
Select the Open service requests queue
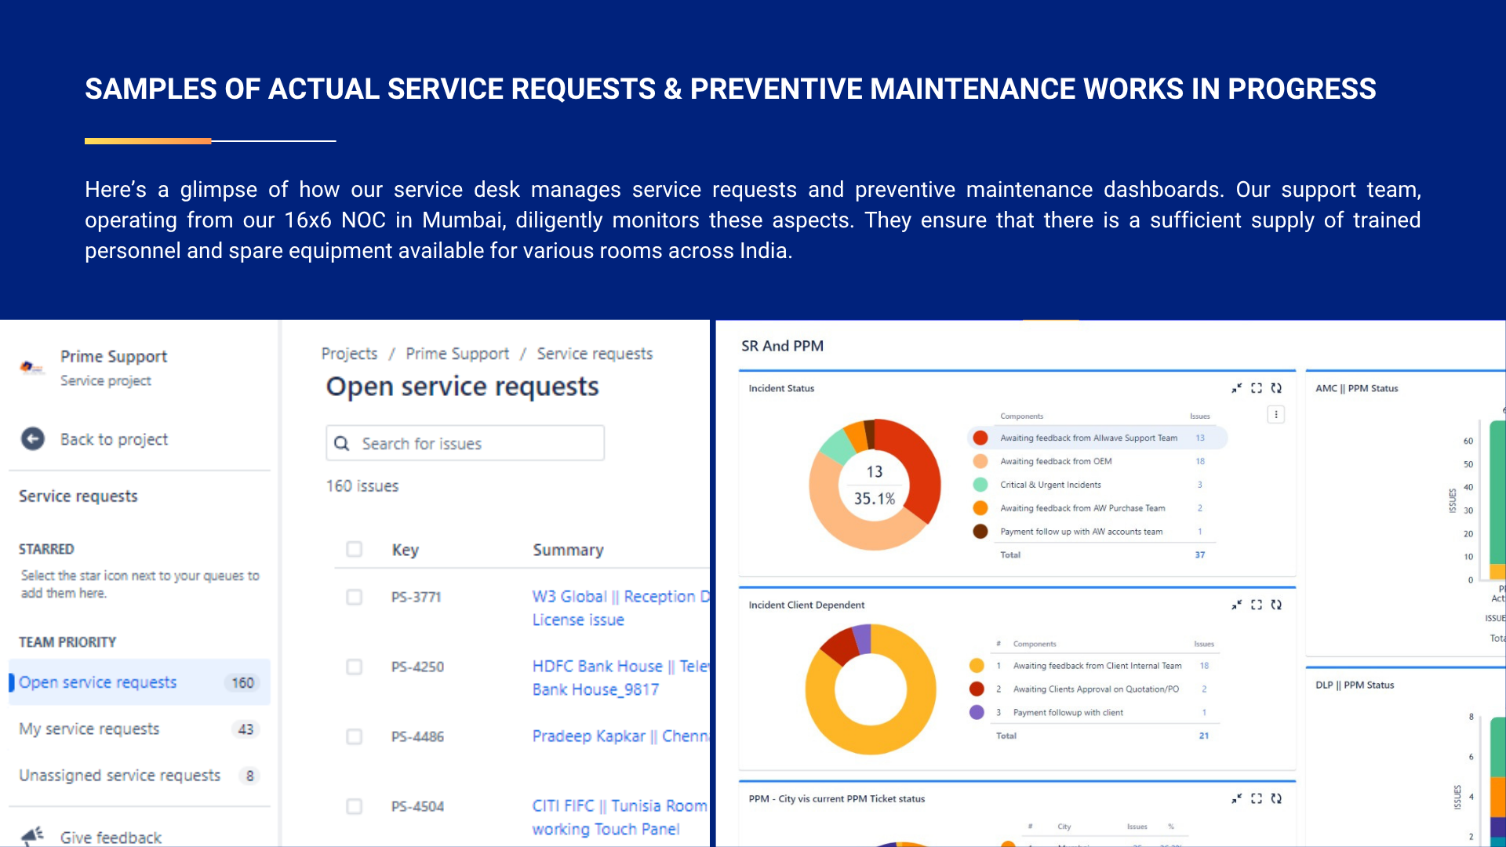point(98,682)
